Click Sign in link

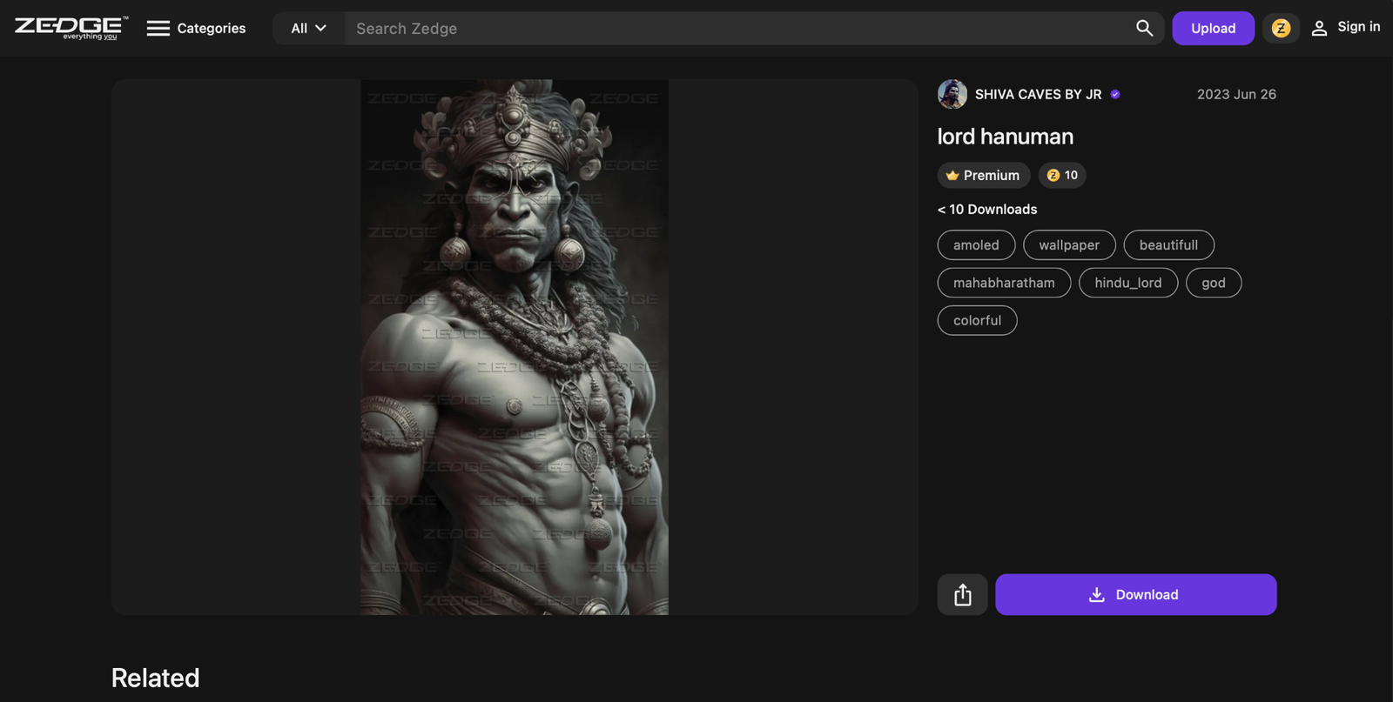tap(1345, 28)
